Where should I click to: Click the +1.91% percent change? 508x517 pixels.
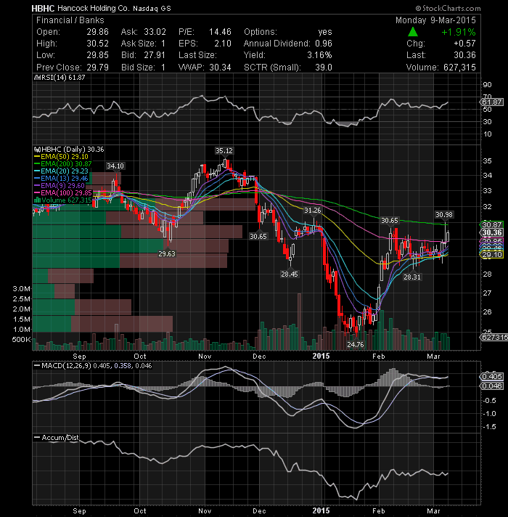458,32
